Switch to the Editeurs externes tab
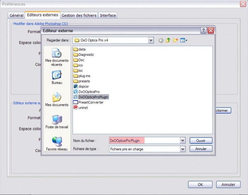This screenshot has width=248, height=195. click(x=43, y=15)
